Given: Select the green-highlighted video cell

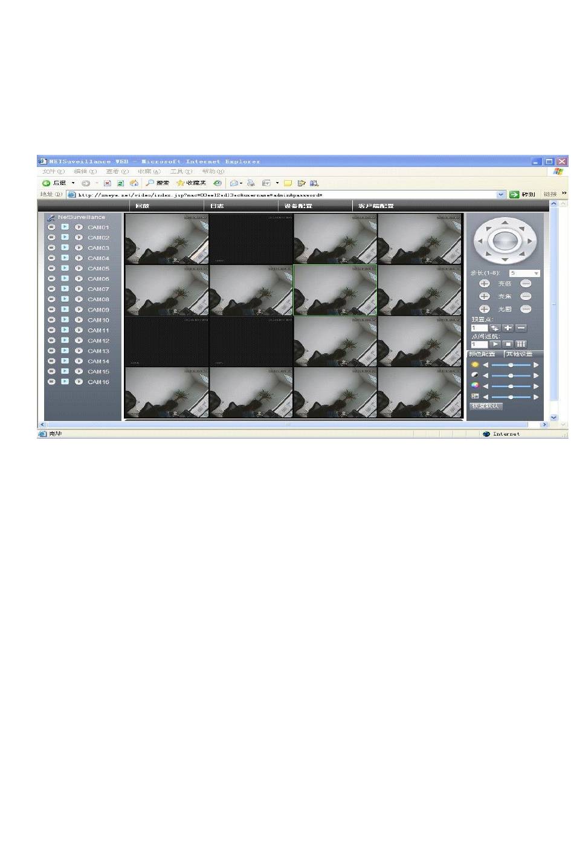Looking at the screenshot, I should click(335, 290).
